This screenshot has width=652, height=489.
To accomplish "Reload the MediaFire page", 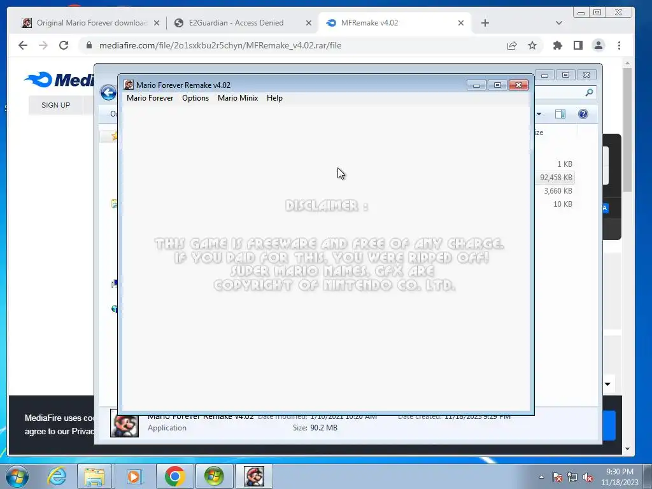I will 64,45.
